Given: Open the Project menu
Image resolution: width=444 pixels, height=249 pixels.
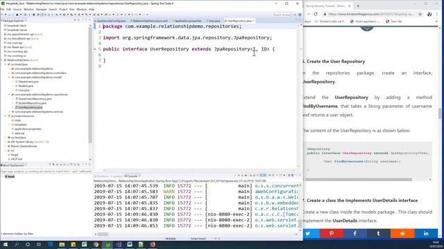Looking at the screenshot, I should (63, 9).
